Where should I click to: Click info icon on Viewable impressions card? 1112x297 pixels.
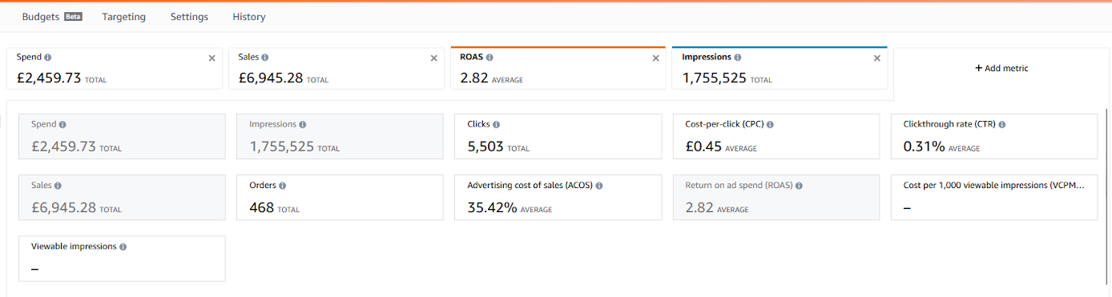click(123, 247)
